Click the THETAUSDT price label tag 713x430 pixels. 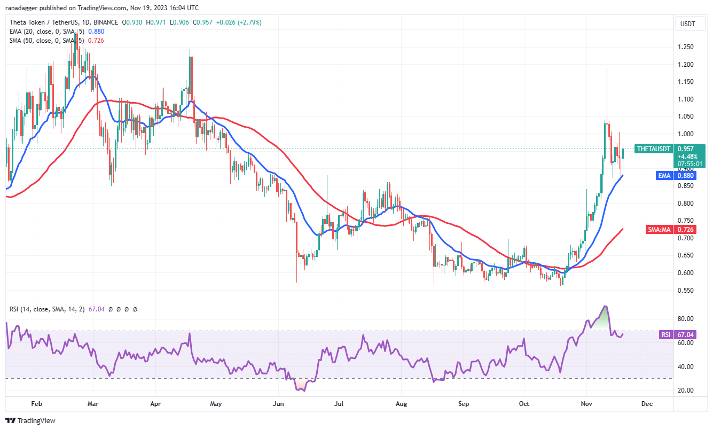point(653,149)
